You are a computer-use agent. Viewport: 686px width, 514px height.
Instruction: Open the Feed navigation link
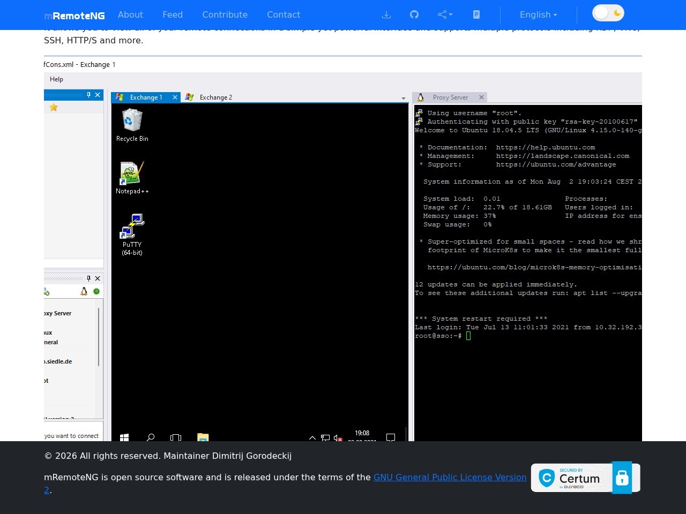[173, 14]
